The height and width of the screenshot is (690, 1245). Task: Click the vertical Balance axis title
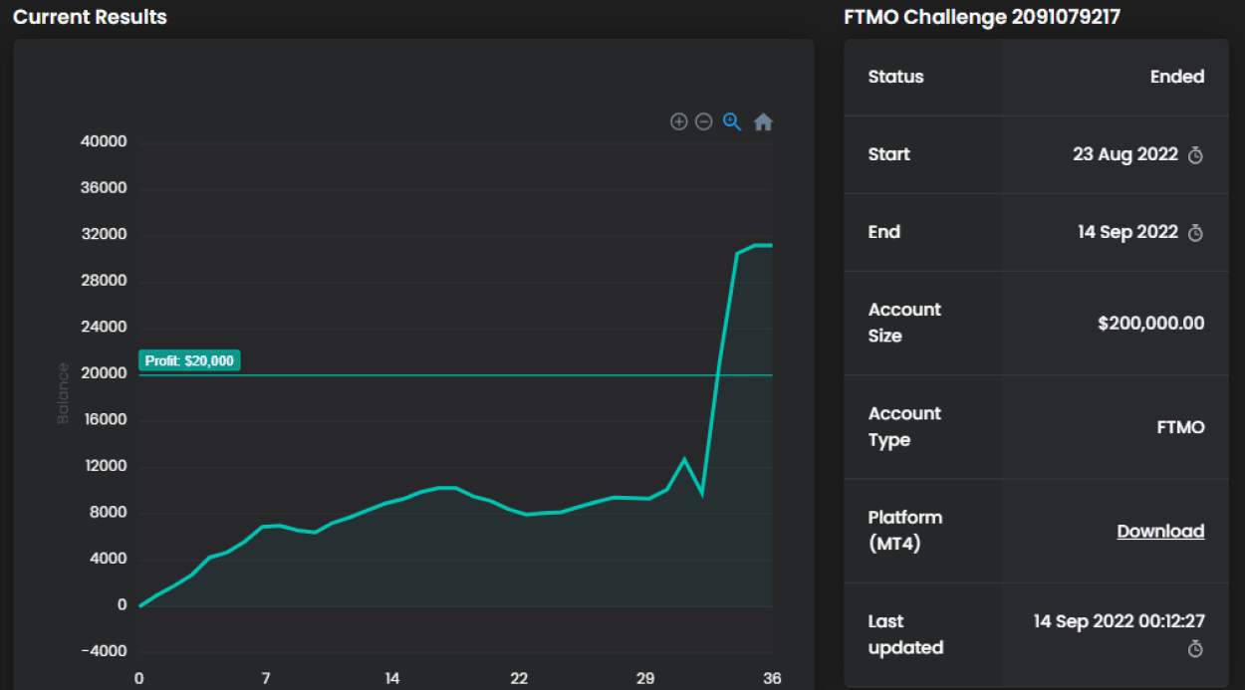coord(63,393)
